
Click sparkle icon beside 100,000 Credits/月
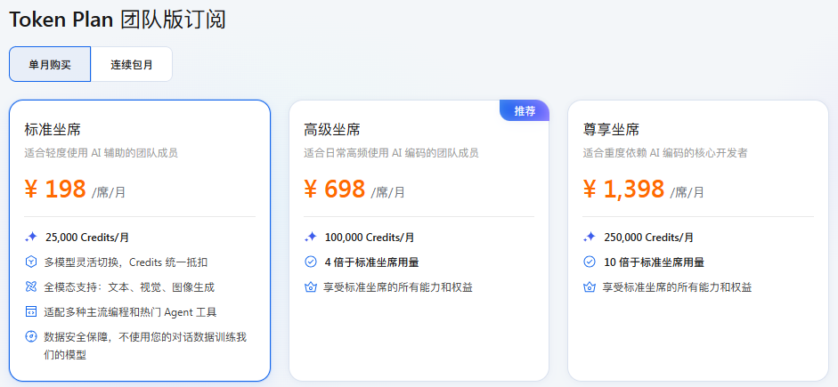coord(311,238)
